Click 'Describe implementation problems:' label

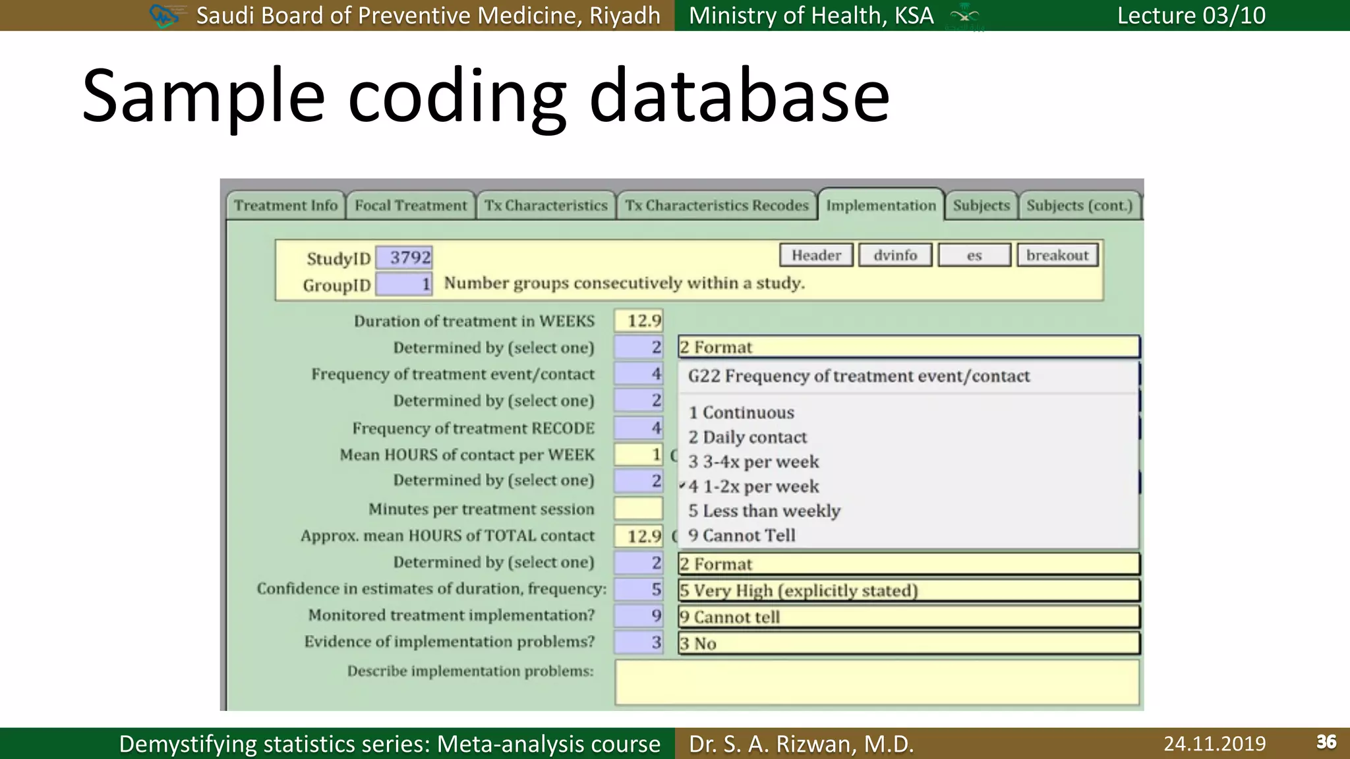(470, 671)
